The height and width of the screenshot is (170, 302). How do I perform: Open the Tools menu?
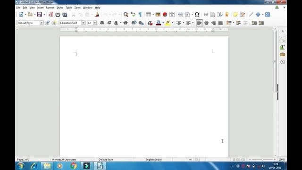click(x=77, y=8)
